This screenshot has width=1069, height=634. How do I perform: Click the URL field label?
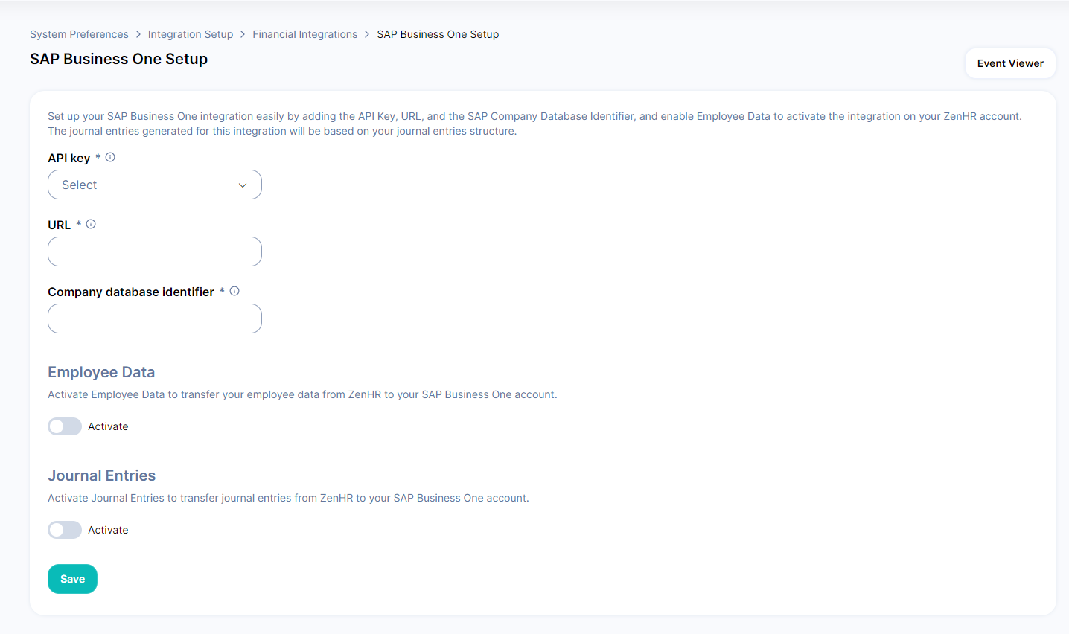click(60, 225)
